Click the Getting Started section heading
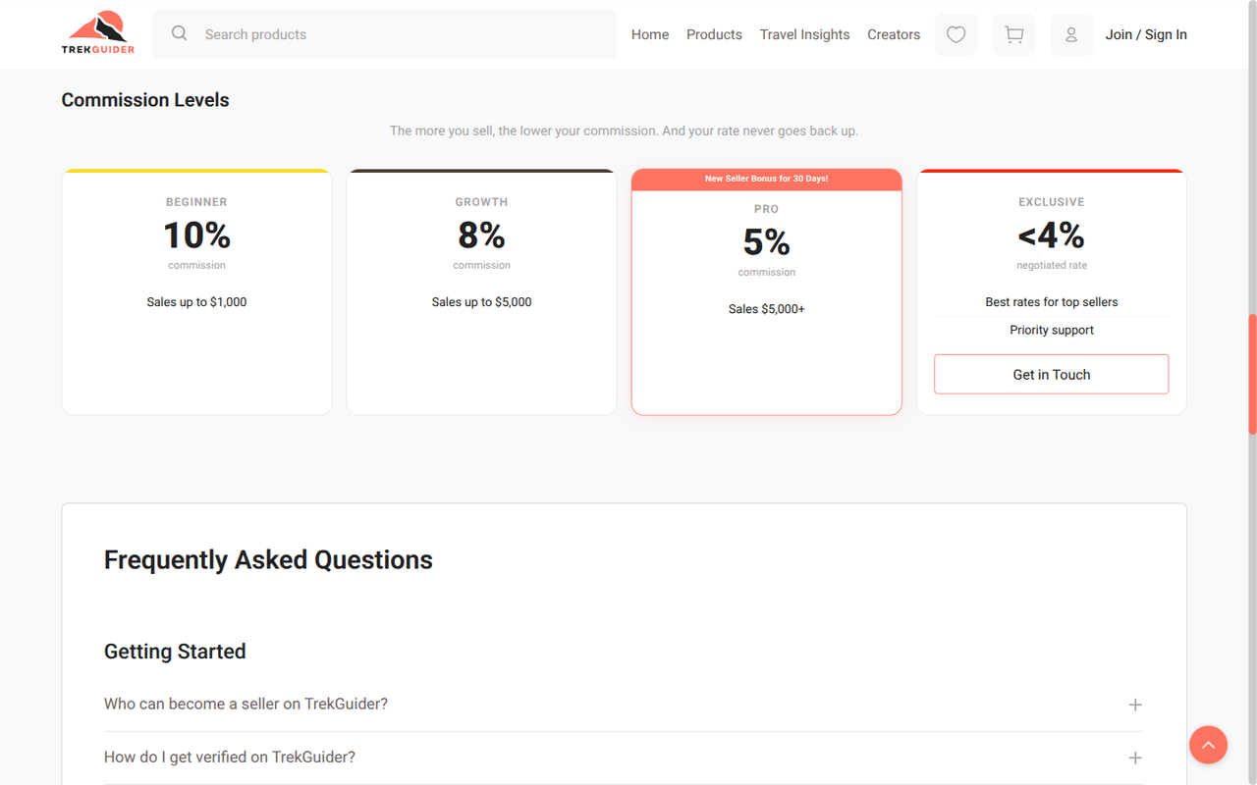 coord(175,652)
